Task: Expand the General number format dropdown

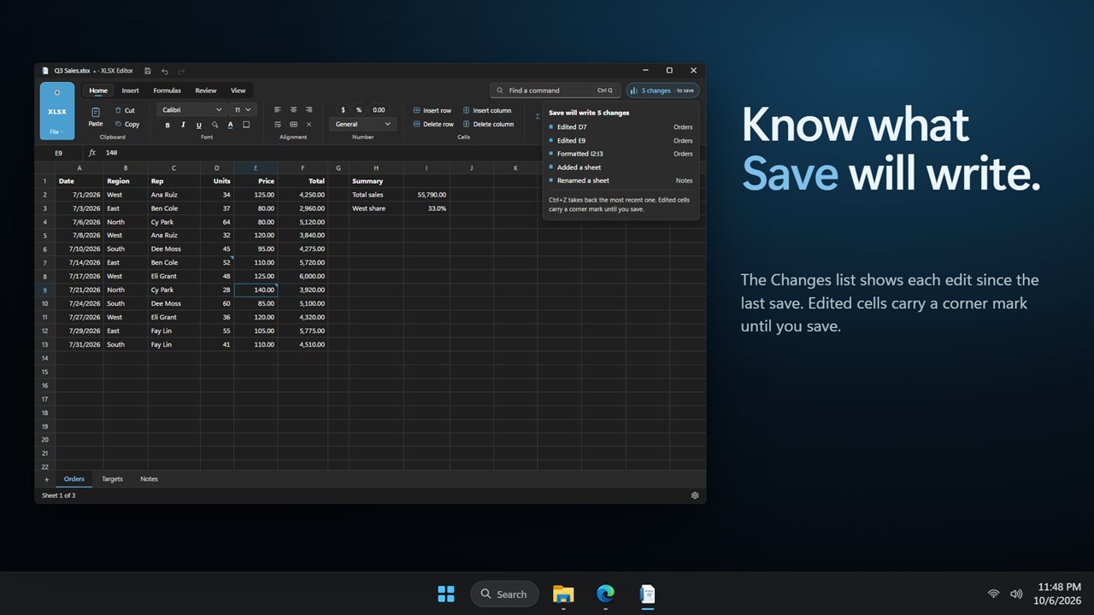Action: click(363, 125)
